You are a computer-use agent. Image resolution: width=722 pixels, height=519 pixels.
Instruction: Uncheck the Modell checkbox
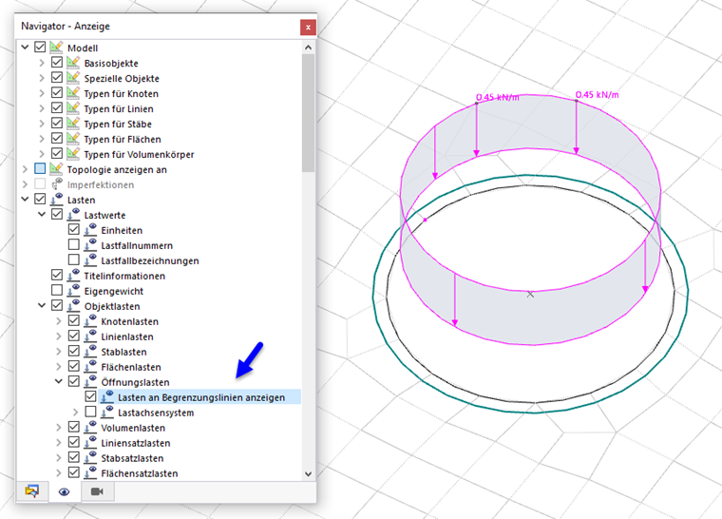(x=40, y=47)
